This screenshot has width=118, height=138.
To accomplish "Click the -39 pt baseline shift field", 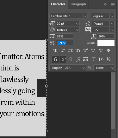I will pyautogui.click(x=65, y=43).
